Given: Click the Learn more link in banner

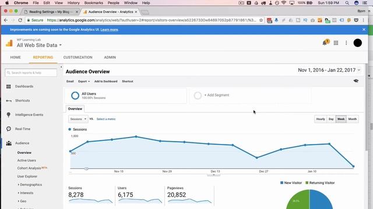Looking at the screenshot, I should tap(109, 30).
